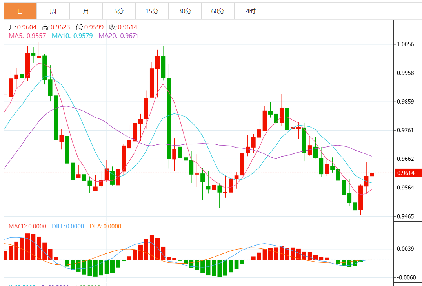Open the 4时 four-hour tab
Image resolution: width=422 pixels, height=286 pixels.
pyautogui.click(x=251, y=11)
